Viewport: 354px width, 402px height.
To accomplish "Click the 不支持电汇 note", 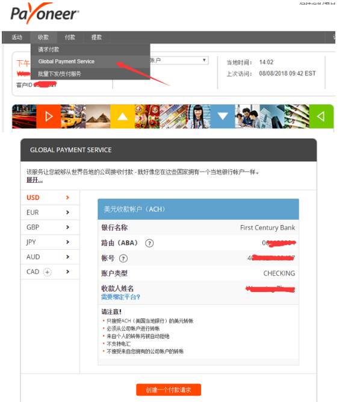I will (119, 344).
